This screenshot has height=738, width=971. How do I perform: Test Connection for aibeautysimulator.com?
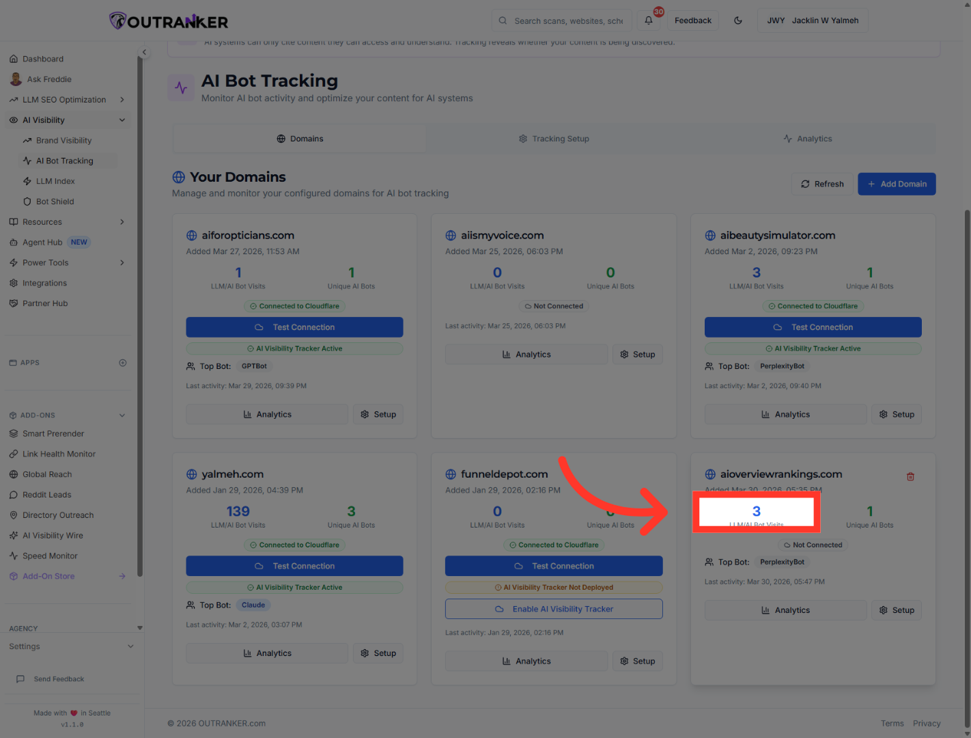(813, 327)
